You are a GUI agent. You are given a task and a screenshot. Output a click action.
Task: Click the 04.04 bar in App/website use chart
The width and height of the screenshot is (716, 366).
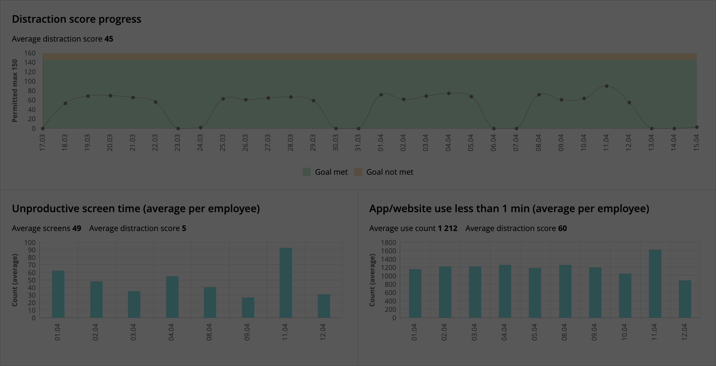pyautogui.click(x=505, y=291)
